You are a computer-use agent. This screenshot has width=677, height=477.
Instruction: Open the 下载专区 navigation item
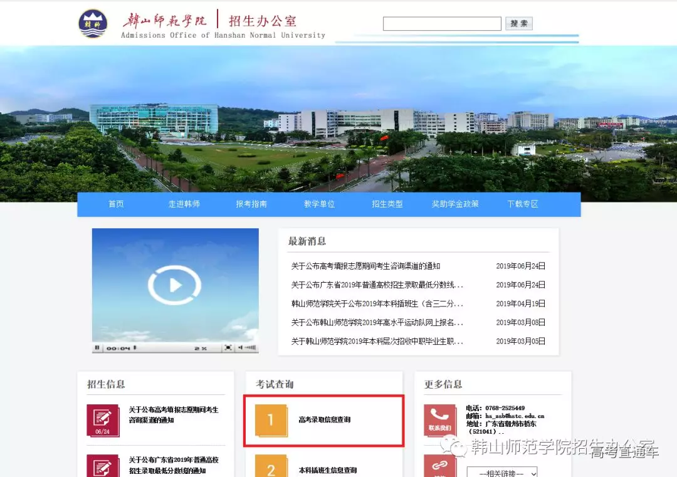pos(523,204)
